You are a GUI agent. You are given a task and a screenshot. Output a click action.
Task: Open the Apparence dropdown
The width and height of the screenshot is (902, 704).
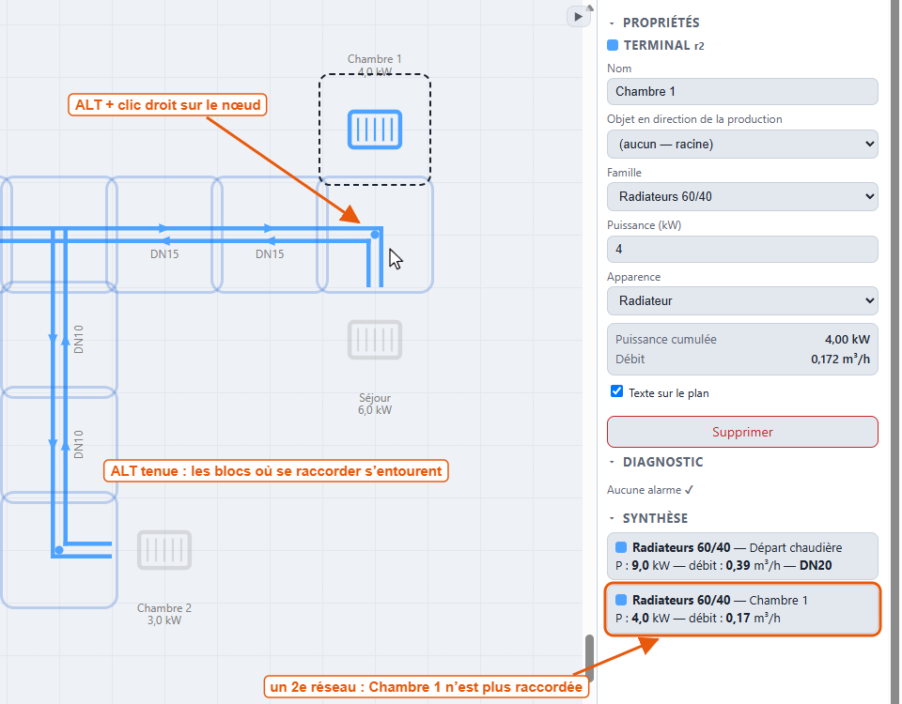[742, 300]
